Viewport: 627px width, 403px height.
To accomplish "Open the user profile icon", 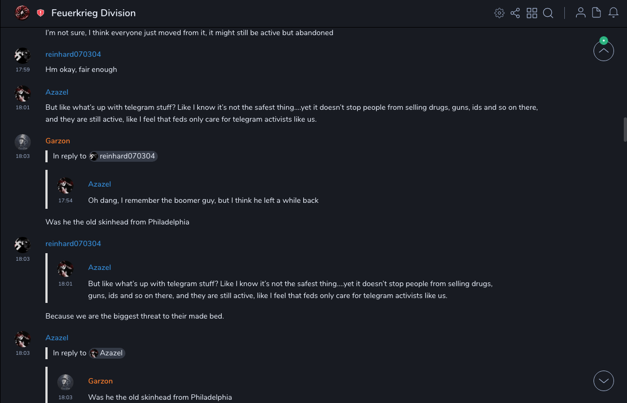I will 581,13.
